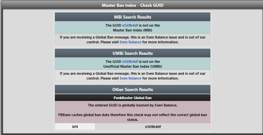Open the Even Balance link in UMBi section

pos(130,78)
